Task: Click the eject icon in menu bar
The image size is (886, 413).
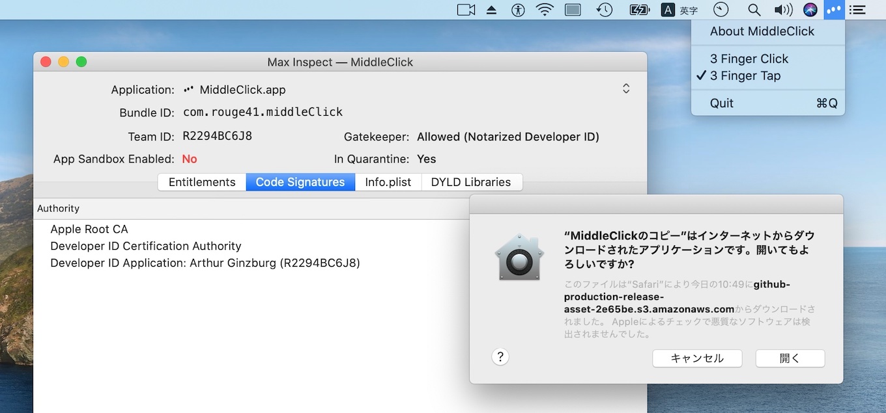Action: click(491, 10)
